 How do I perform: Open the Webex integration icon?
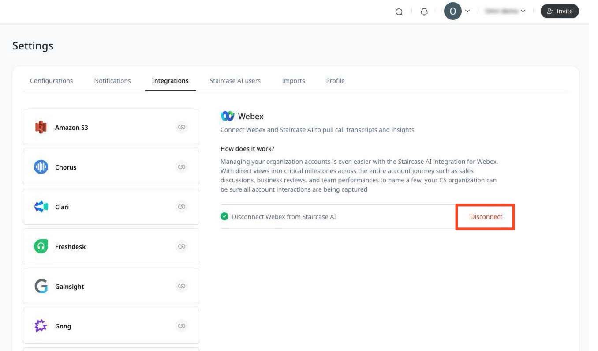coord(227,116)
